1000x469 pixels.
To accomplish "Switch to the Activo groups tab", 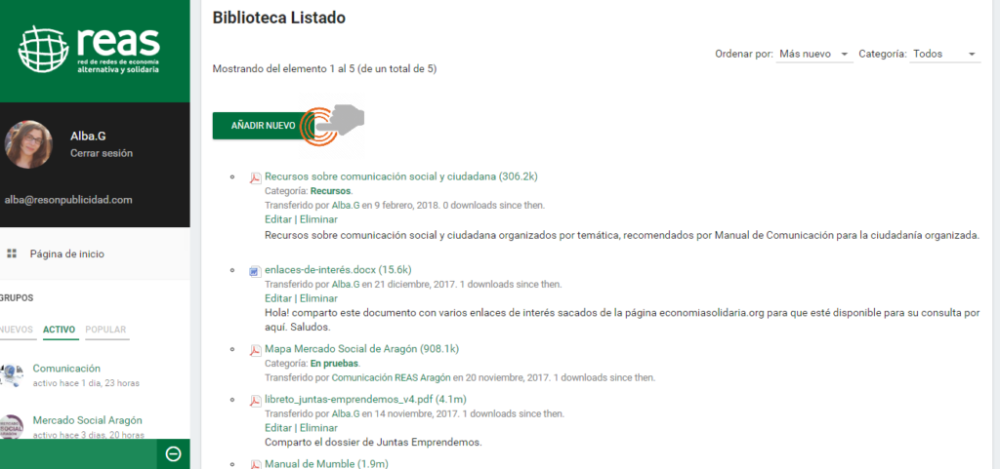I will point(60,330).
